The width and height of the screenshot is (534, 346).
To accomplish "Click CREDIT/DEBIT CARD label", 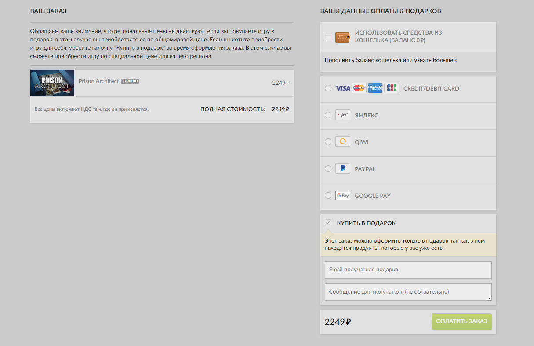I will [x=431, y=89].
